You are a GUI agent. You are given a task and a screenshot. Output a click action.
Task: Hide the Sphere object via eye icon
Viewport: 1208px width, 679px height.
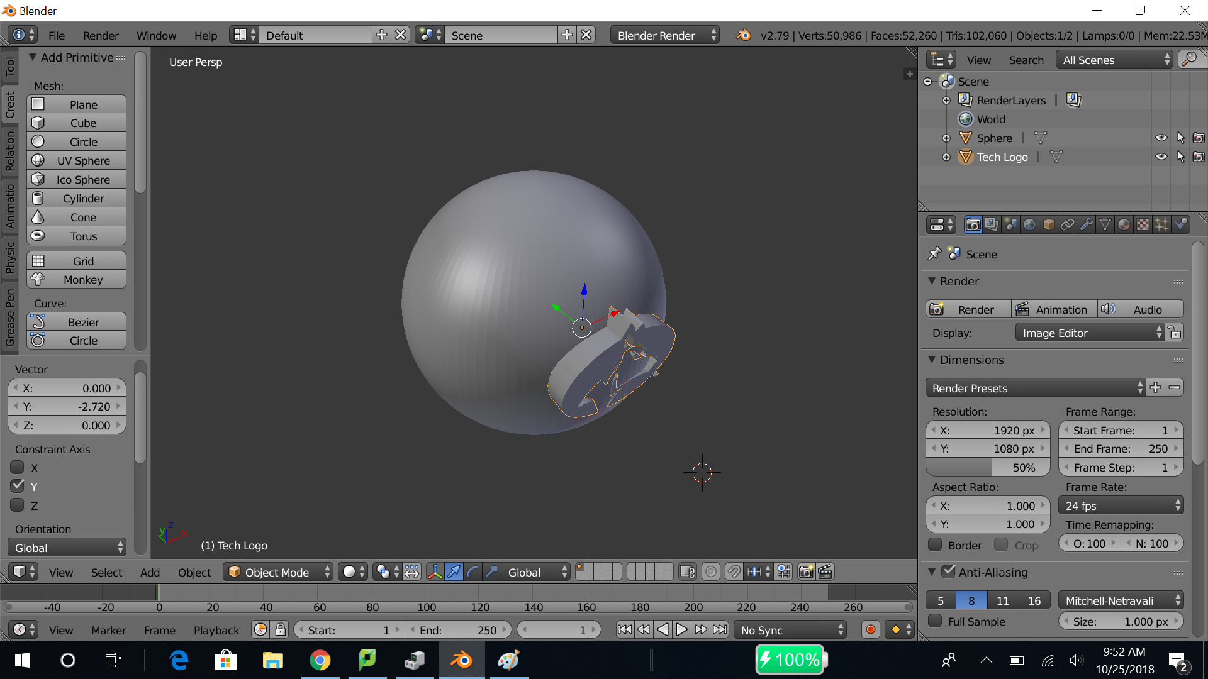click(1161, 138)
